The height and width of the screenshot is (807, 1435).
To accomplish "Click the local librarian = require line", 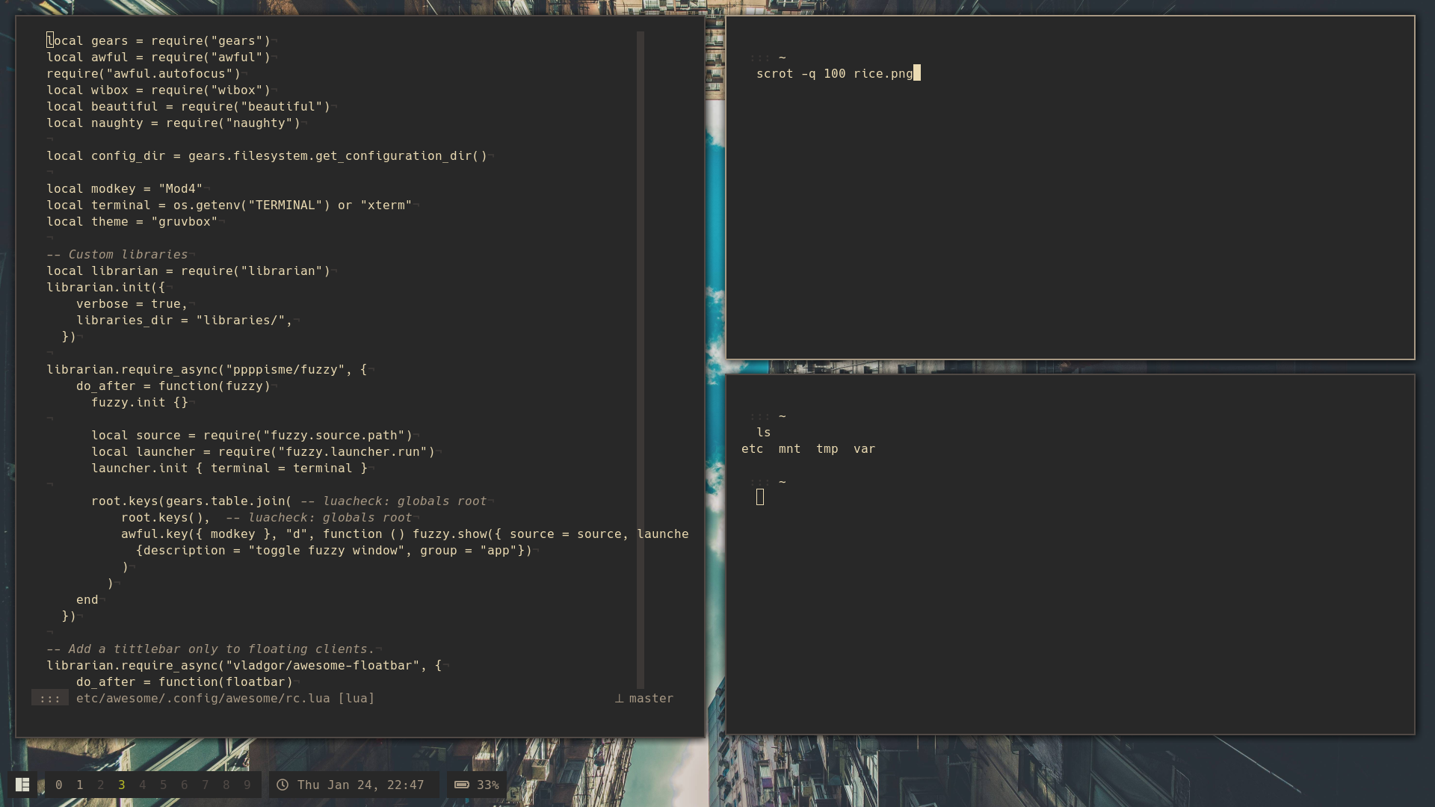I will click(x=188, y=270).
